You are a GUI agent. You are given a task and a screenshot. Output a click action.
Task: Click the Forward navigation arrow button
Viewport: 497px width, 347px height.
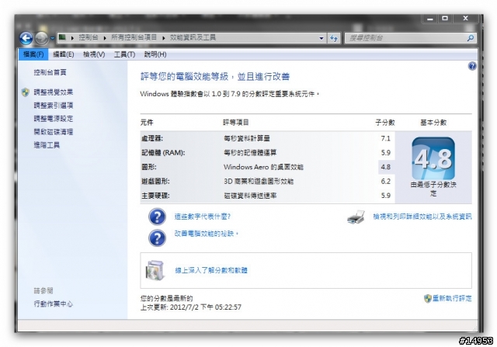[x=41, y=38]
